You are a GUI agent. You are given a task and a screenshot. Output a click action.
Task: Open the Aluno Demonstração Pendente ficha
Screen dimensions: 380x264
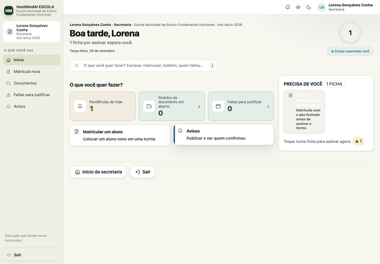[304, 111]
